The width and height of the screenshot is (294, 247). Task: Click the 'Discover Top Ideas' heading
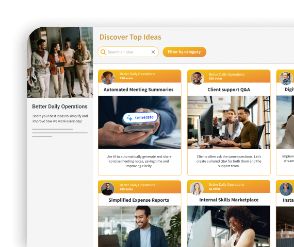pos(130,37)
